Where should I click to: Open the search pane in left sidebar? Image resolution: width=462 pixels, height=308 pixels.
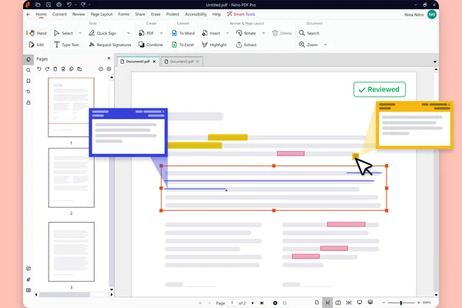pyautogui.click(x=28, y=70)
